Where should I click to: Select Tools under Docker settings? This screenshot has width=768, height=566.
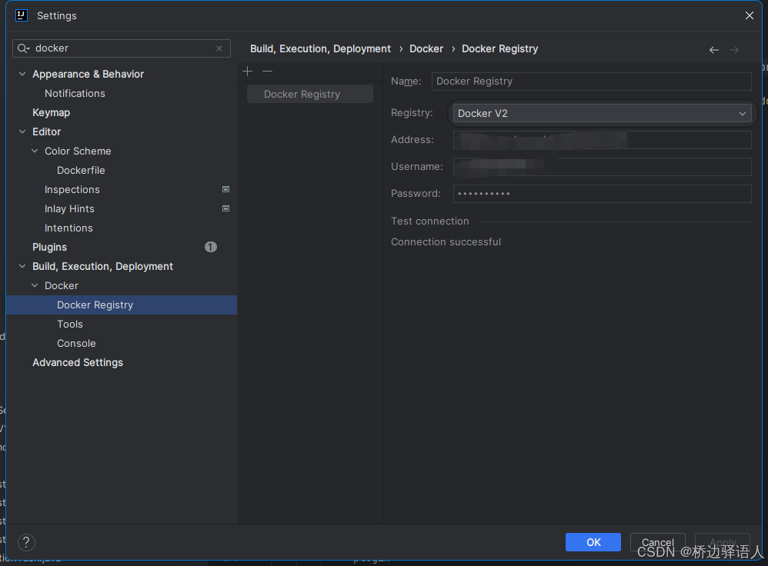pos(69,324)
